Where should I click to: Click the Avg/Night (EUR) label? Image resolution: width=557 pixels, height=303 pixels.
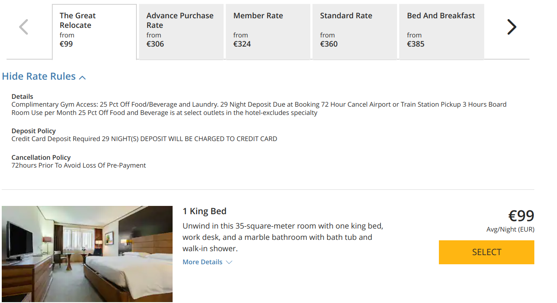coord(510,229)
